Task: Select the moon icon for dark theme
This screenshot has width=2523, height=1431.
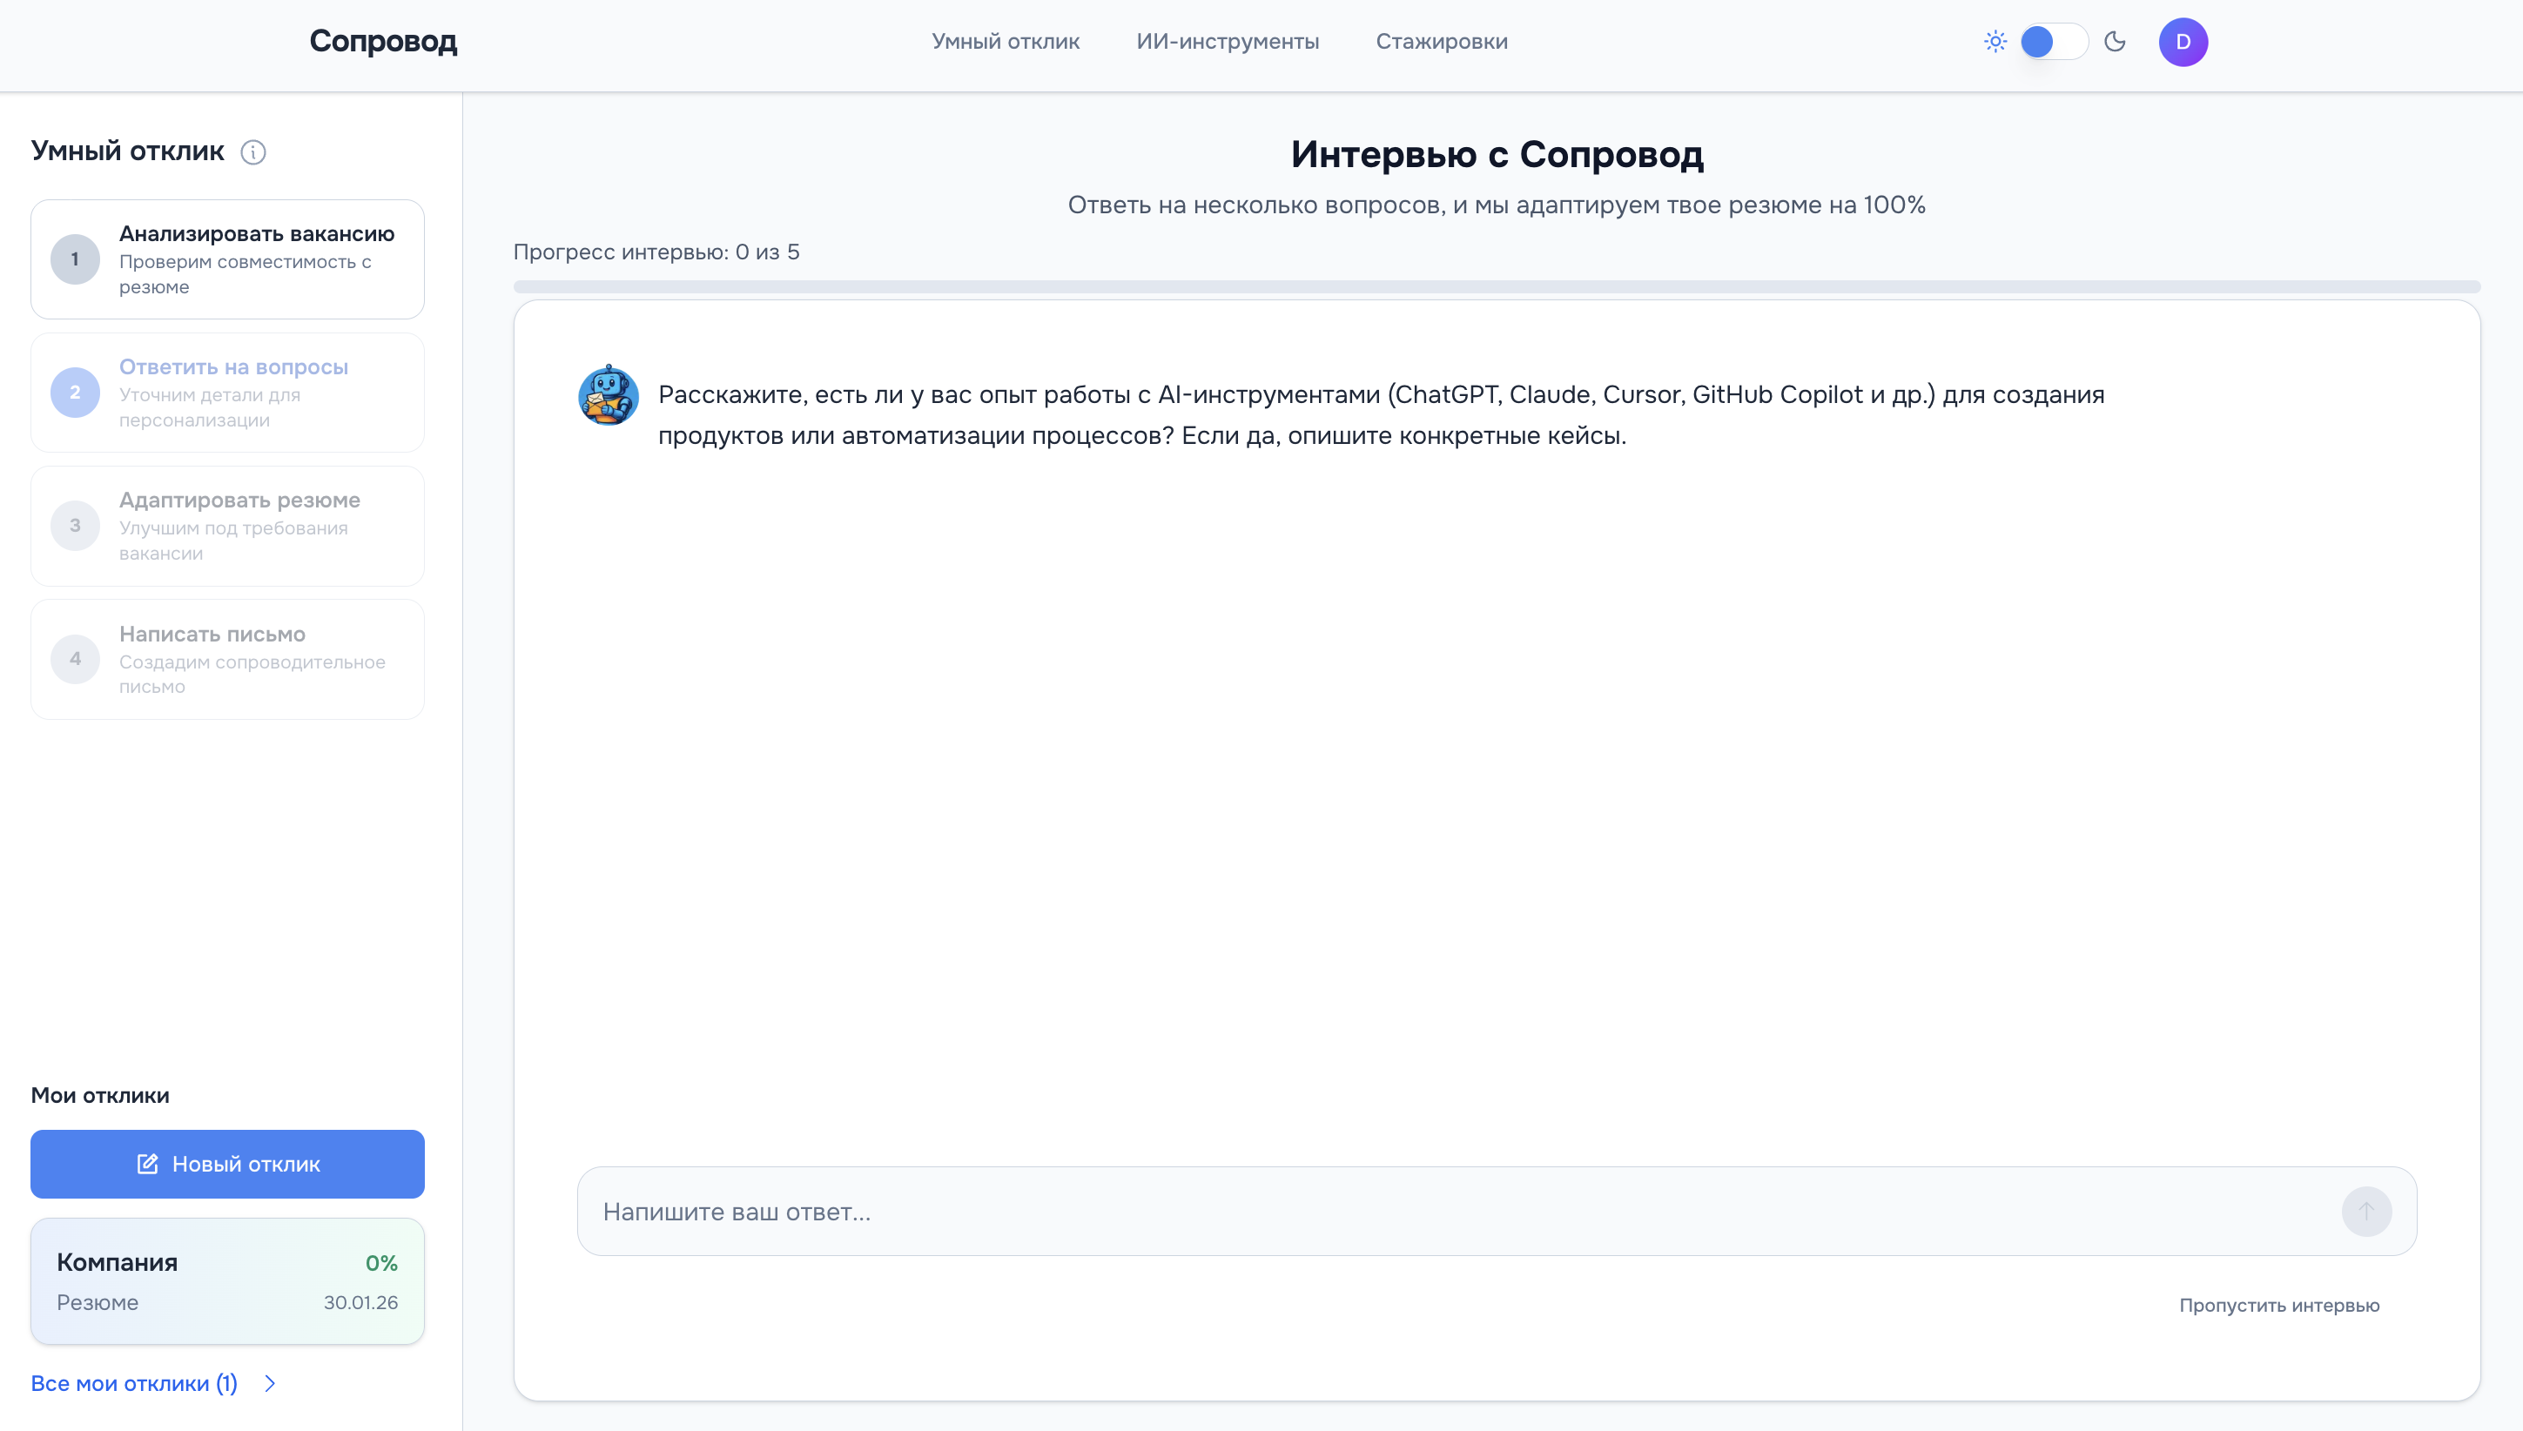Action: tap(2115, 41)
